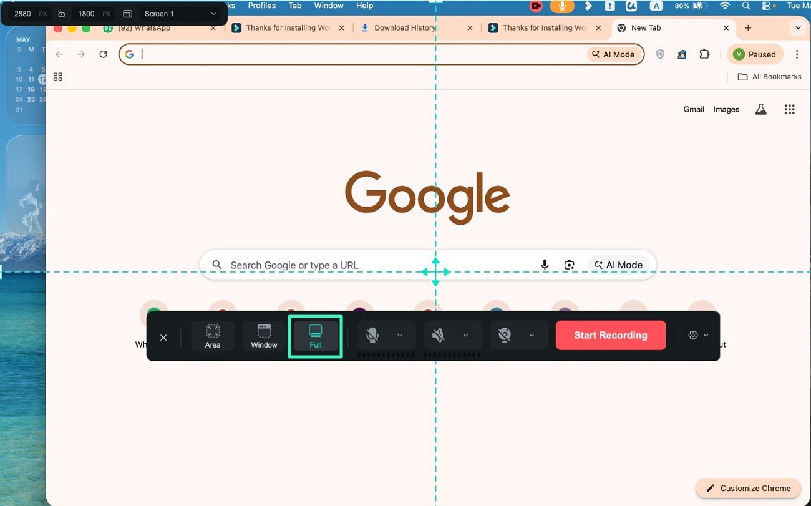Switch to the WhatsApp tab
The height and width of the screenshot is (506, 811).
tap(160, 28)
